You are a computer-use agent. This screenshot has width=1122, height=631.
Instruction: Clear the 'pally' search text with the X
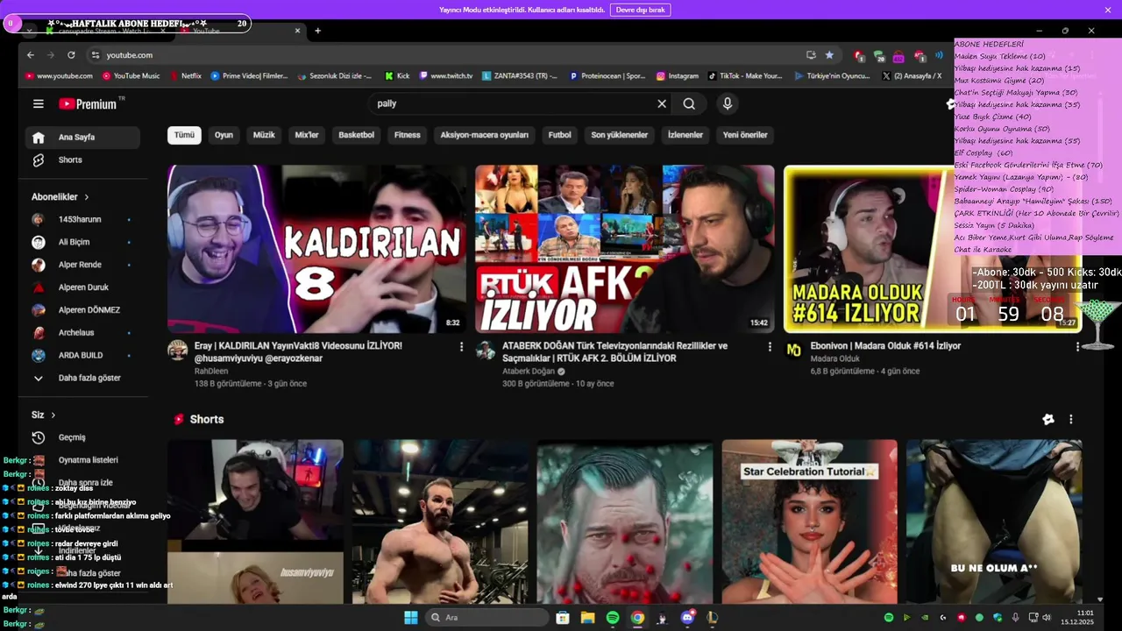tap(662, 103)
